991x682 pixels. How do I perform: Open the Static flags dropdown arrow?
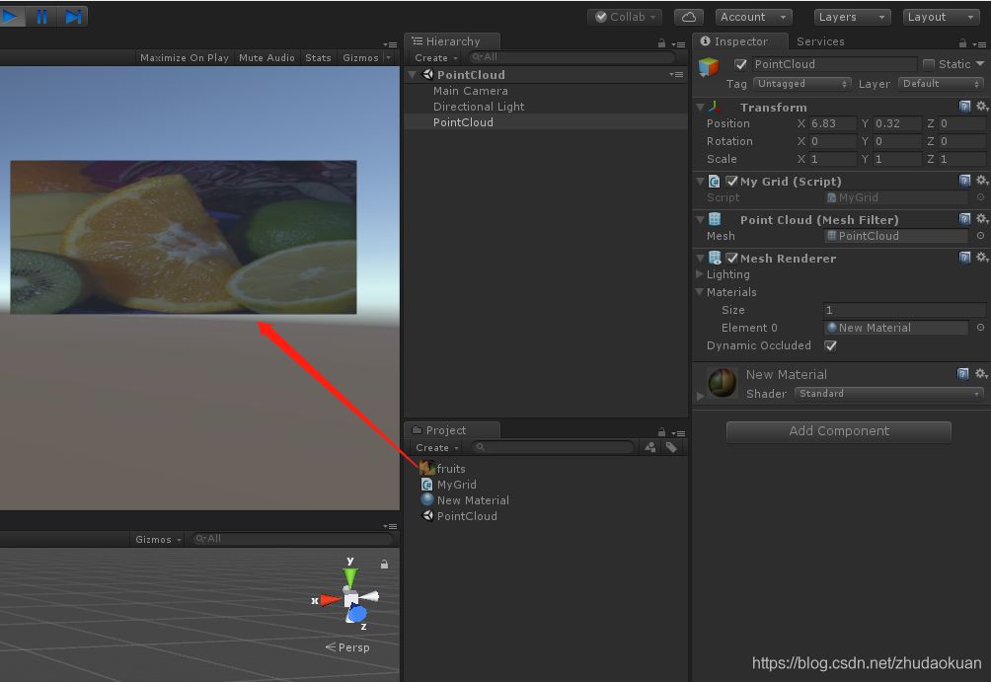[980, 64]
